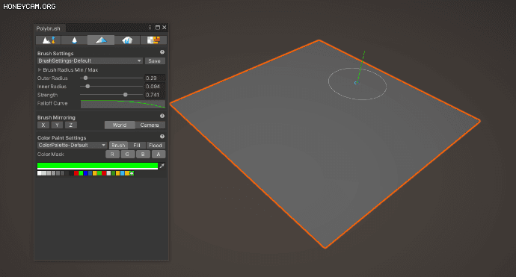This screenshot has width=516, height=277.
Task: Edit the Inner Radius value 0.094
Action: tap(155, 87)
